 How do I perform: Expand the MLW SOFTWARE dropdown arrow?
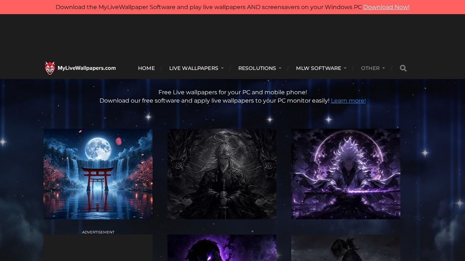point(345,68)
